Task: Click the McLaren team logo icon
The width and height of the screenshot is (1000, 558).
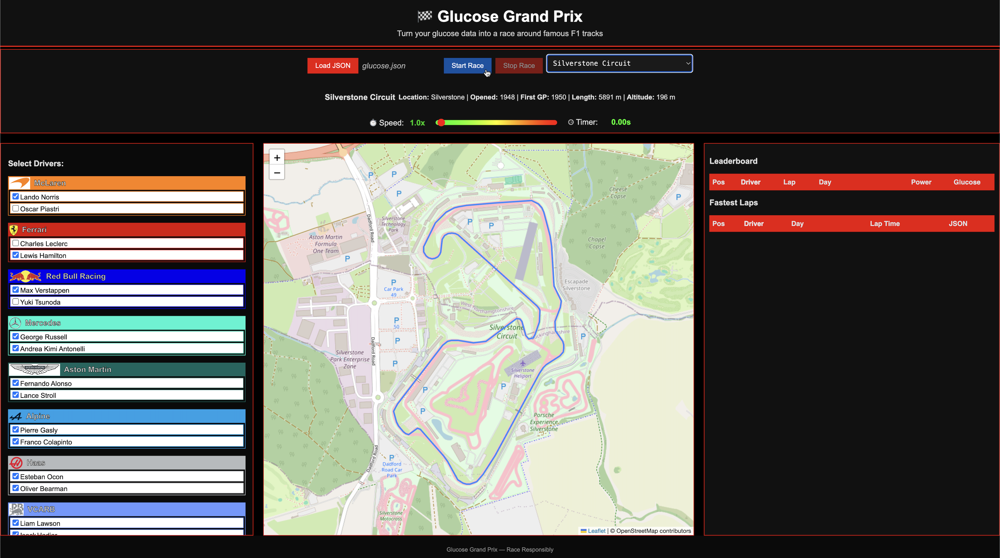Action: click(x=19, y=183)
